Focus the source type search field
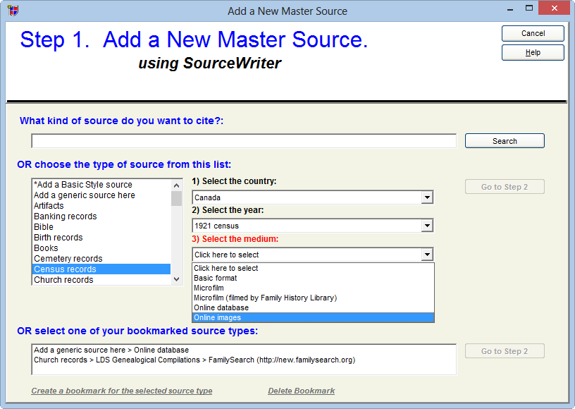Image resolution: width=575 pixels, height=409 pixels. 244,141
